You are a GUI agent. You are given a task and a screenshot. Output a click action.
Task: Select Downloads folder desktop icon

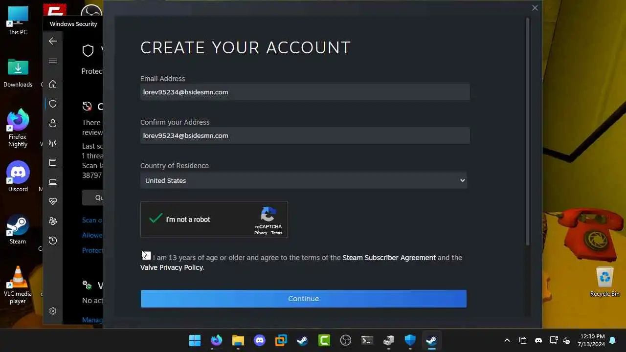pos(18,73)
